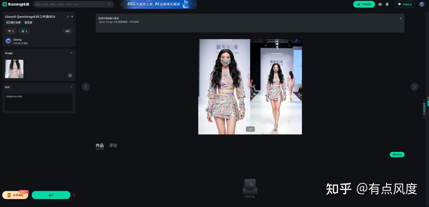Click the 开通会员 membership button
Viewport: 429px width, 207px height.
(405, 4)
